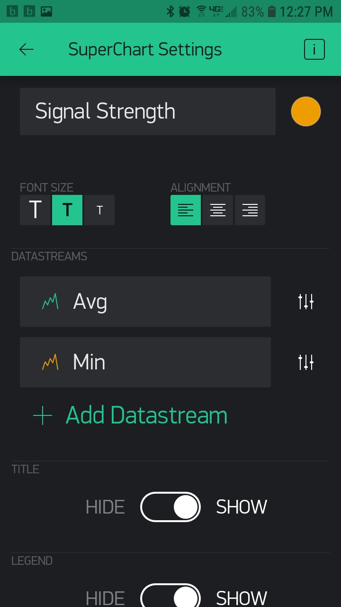Edit the Avg datastream name
Image resolution: width=341 pixels, height=607 pixels.
pos(145,302)
